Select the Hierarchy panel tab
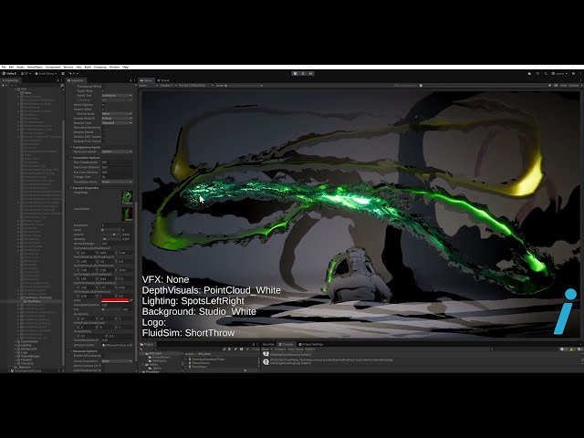Viewport: 584px width, 438px height. tap(11, 80)
